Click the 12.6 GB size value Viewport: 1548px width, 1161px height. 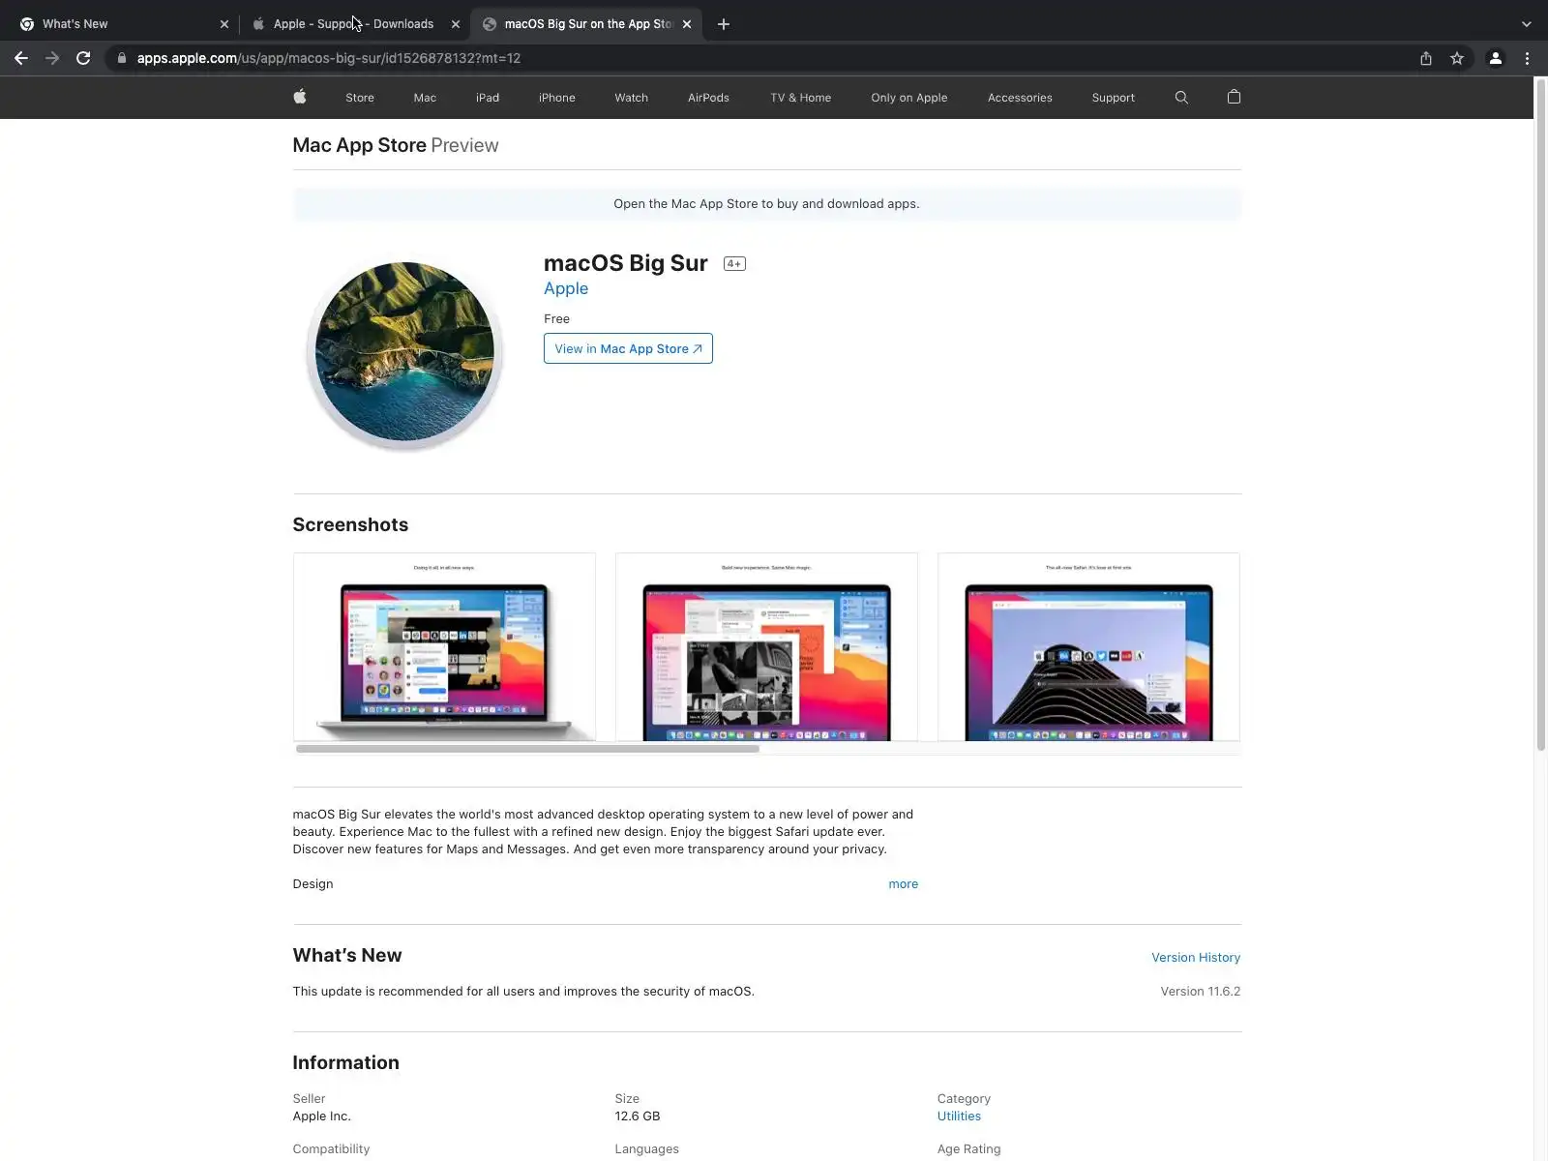[638, 1116]
